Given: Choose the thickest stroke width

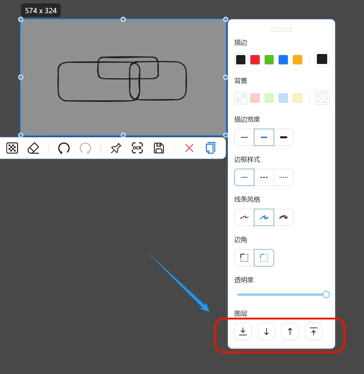Looking at the screenshot, I should pyautogui.click(x=284, y=137).
